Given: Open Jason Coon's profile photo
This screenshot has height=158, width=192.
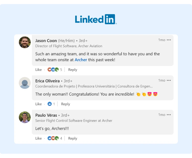Looking at the screenshot, I should click(25, 42).
